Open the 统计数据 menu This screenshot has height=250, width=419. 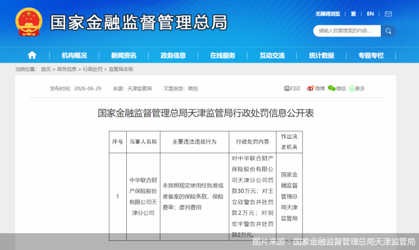pos(321,55)
